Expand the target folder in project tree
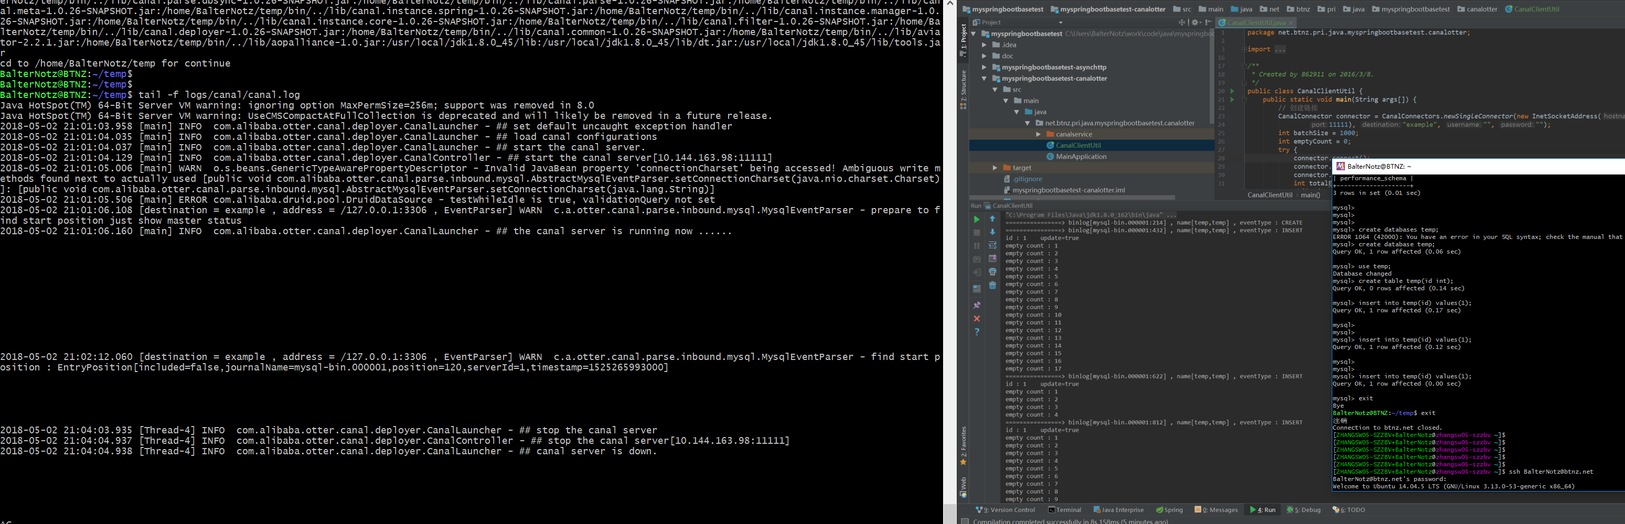Image resolution: width=1625 pixels, height=524 pixels. tap(995, 168)
